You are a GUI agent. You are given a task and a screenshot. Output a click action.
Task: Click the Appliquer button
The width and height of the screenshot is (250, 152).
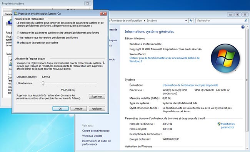97,108
